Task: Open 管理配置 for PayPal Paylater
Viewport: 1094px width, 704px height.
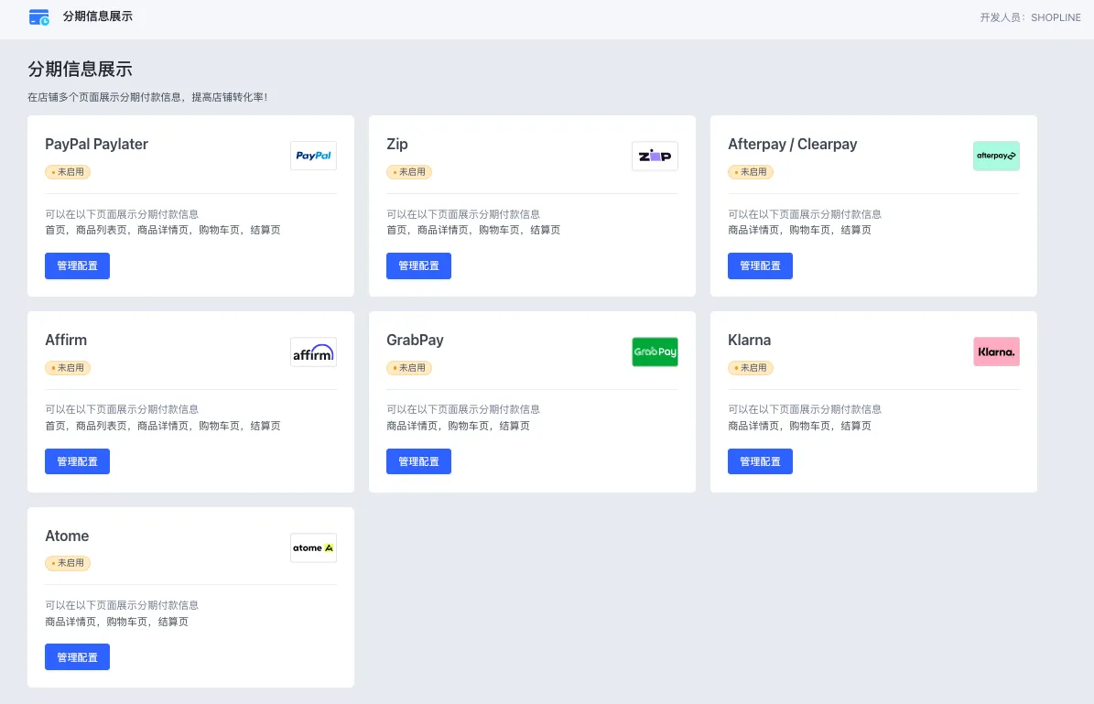Action: tap(77, 265)
